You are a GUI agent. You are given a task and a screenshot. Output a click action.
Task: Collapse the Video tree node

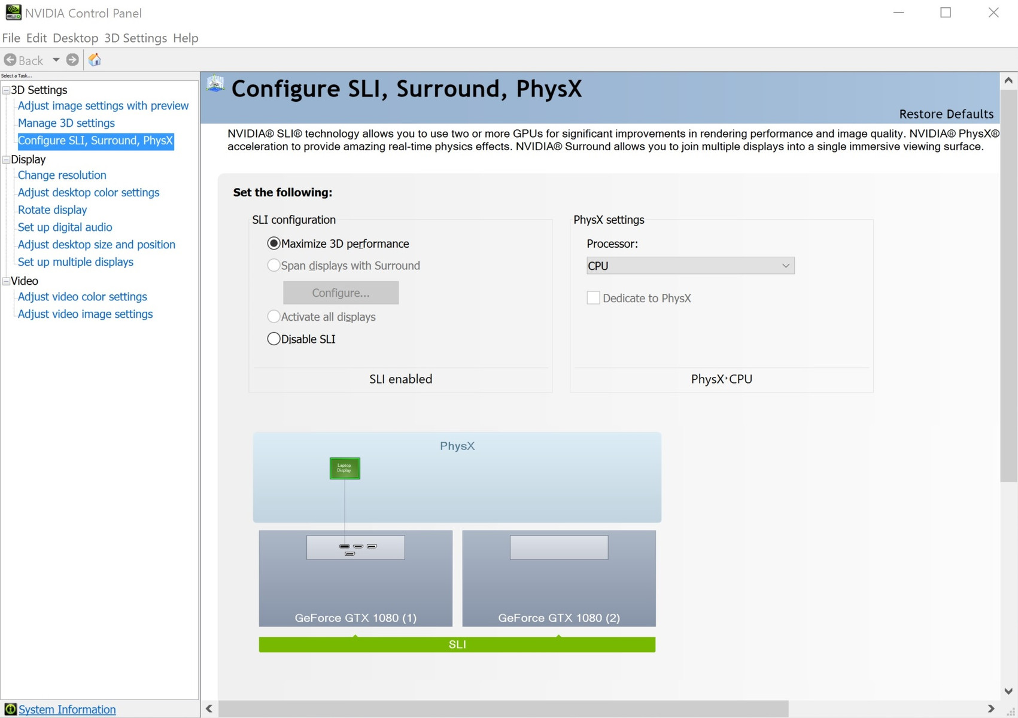6,281
